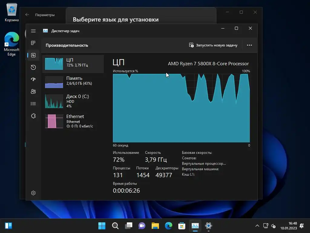Open Microsoft Edge from taskbar
This screenshot has height=233, width=310.
pyautogui.click(x=168, y=226)
